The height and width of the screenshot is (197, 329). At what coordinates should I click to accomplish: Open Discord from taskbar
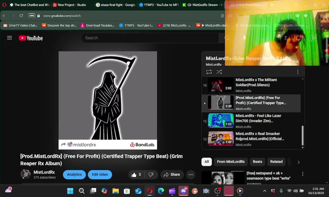pos(183,191)
